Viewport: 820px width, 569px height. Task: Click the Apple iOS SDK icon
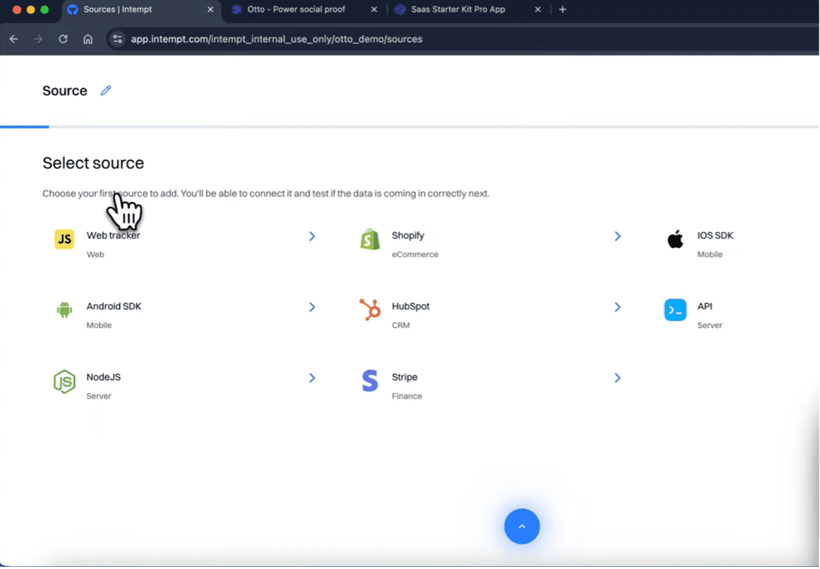675,239
